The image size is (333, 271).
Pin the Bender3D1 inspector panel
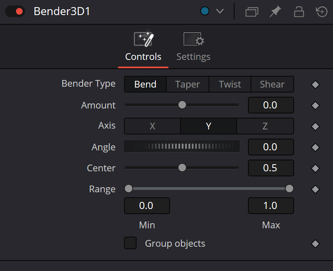tap(275, 11)
